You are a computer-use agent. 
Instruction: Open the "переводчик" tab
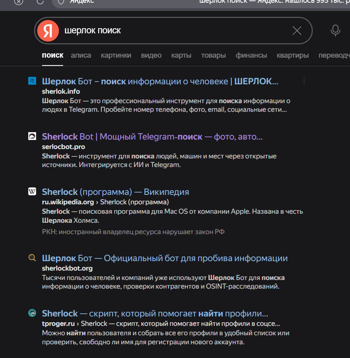[x=334, y=55]
